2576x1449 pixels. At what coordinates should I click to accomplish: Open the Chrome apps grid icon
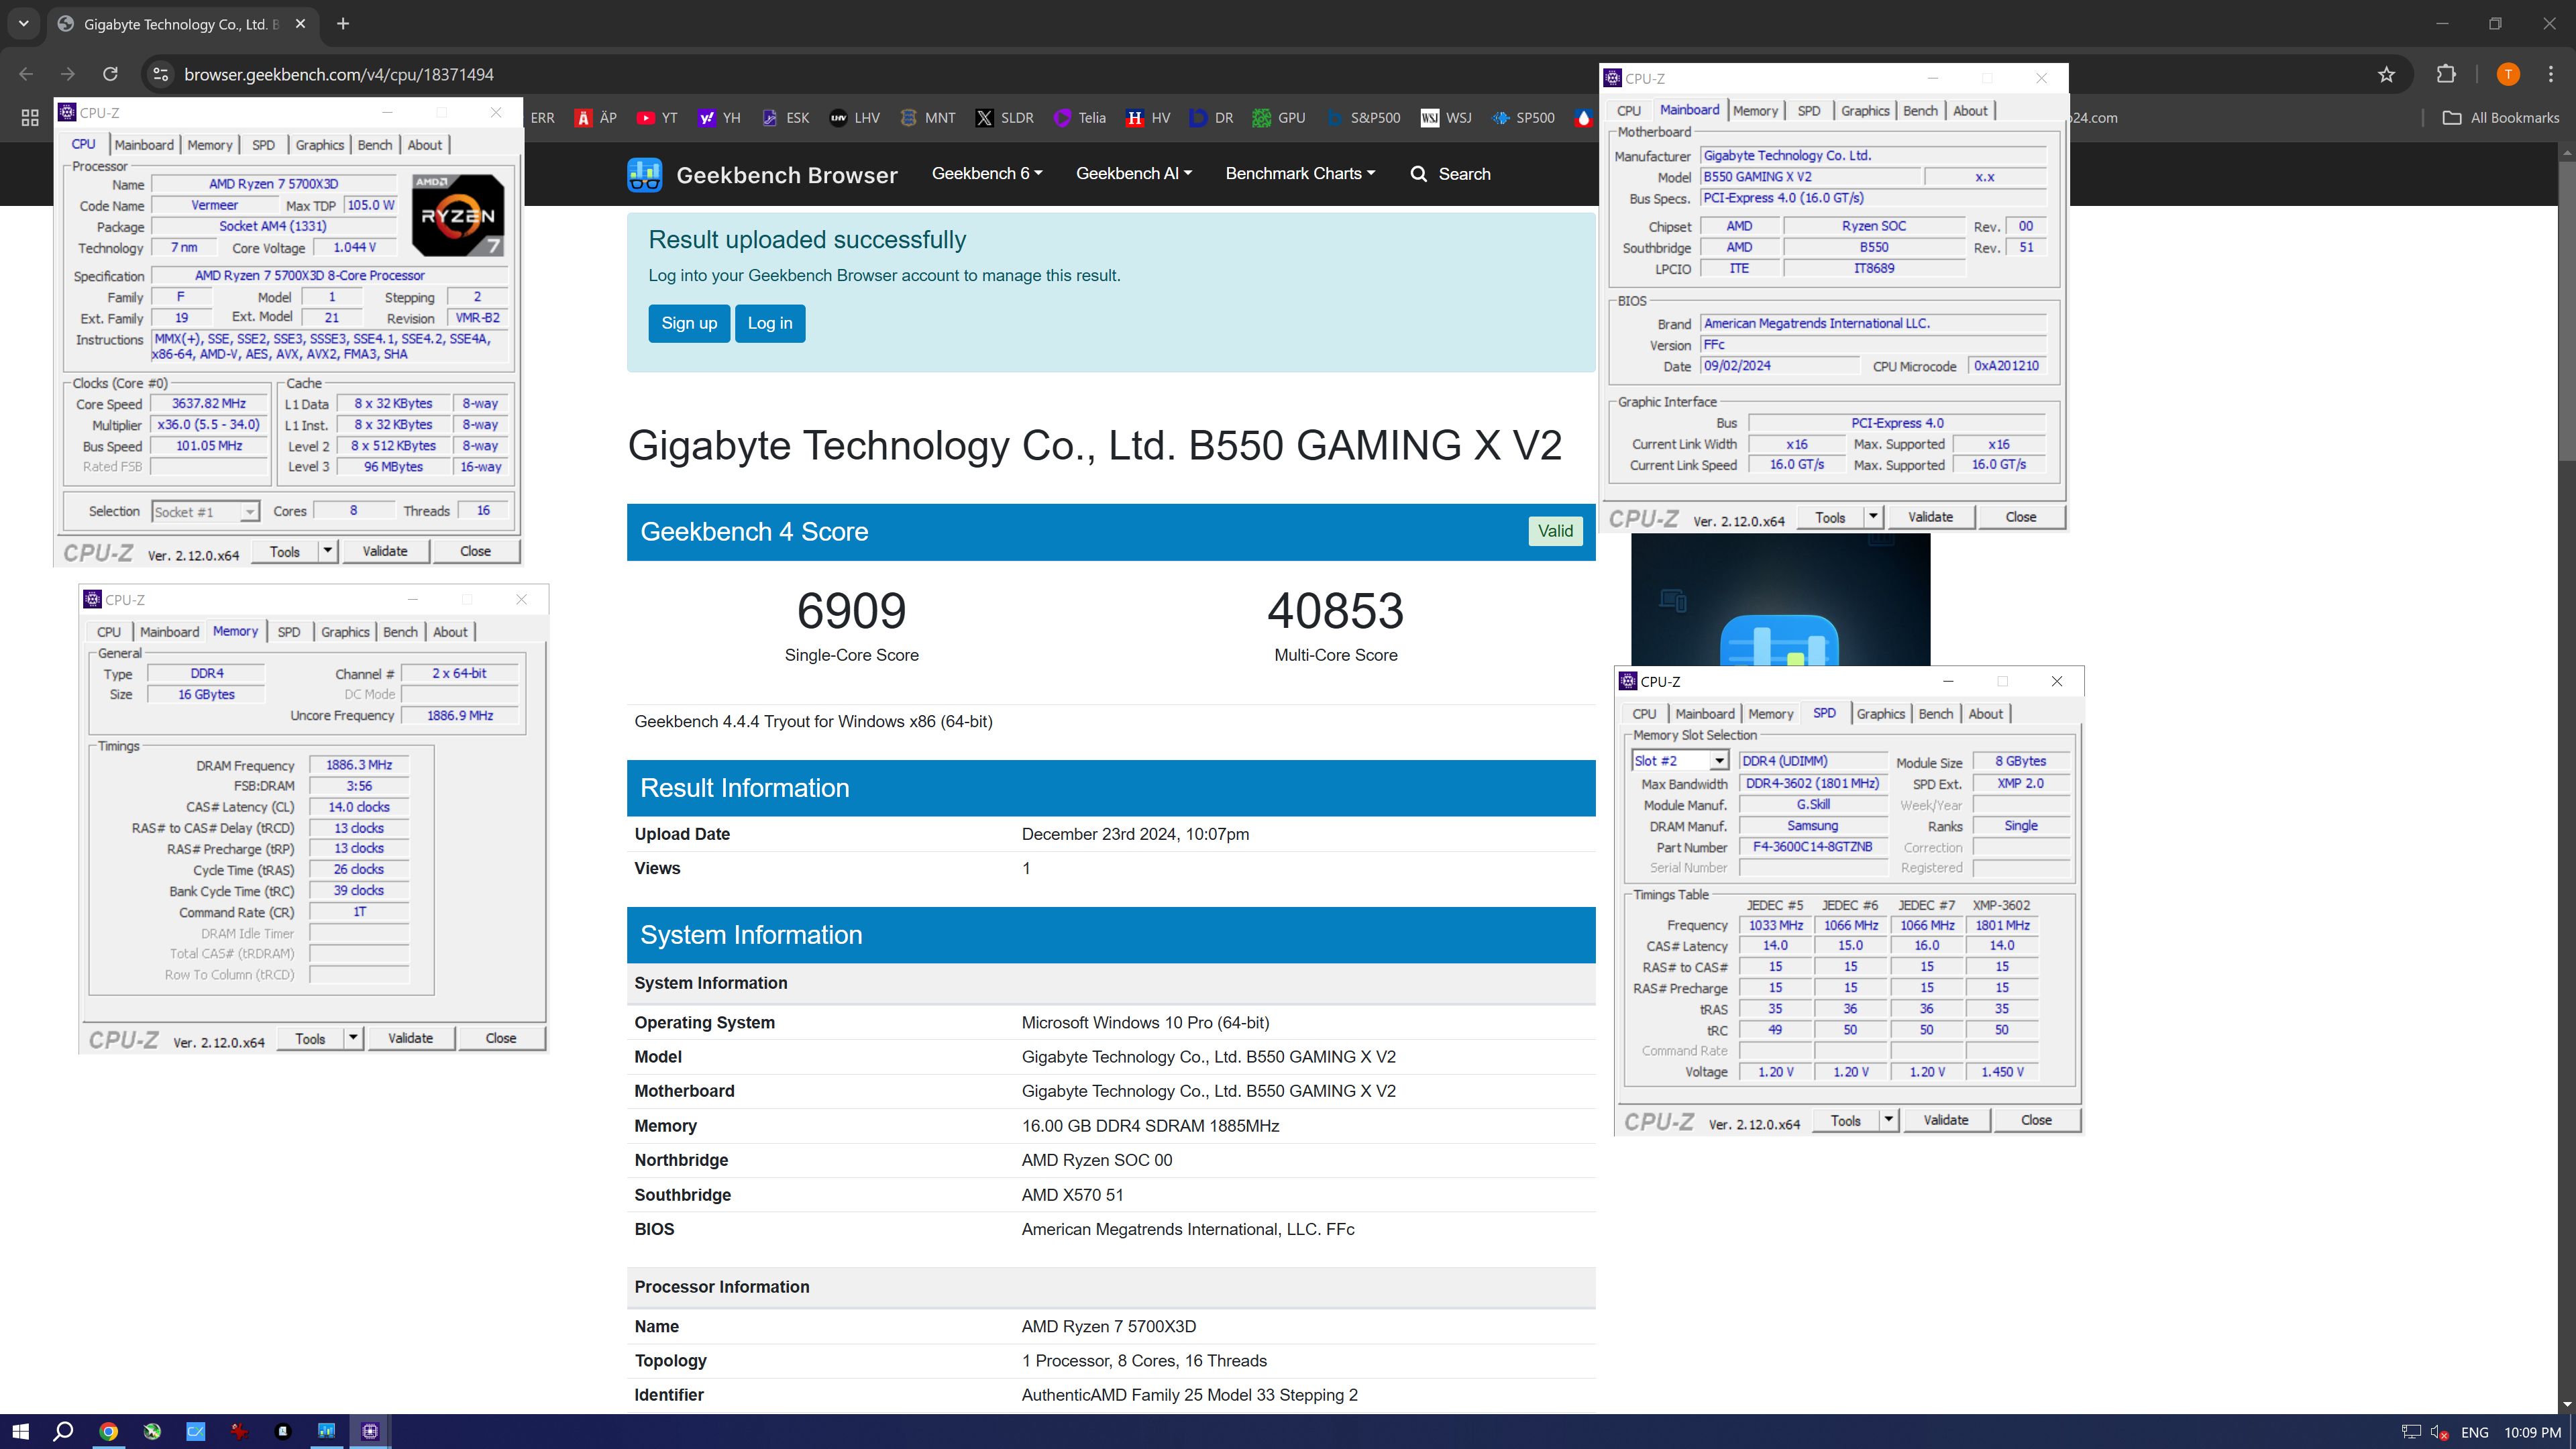tap(30, 118)
